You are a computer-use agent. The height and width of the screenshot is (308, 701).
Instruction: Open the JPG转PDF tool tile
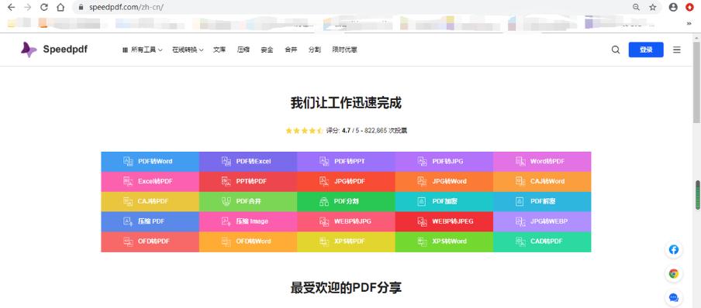point(346,182)
